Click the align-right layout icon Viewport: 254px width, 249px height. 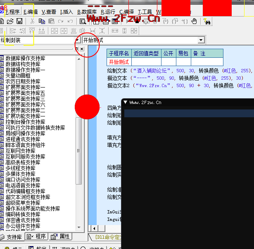tap(23, 31)
